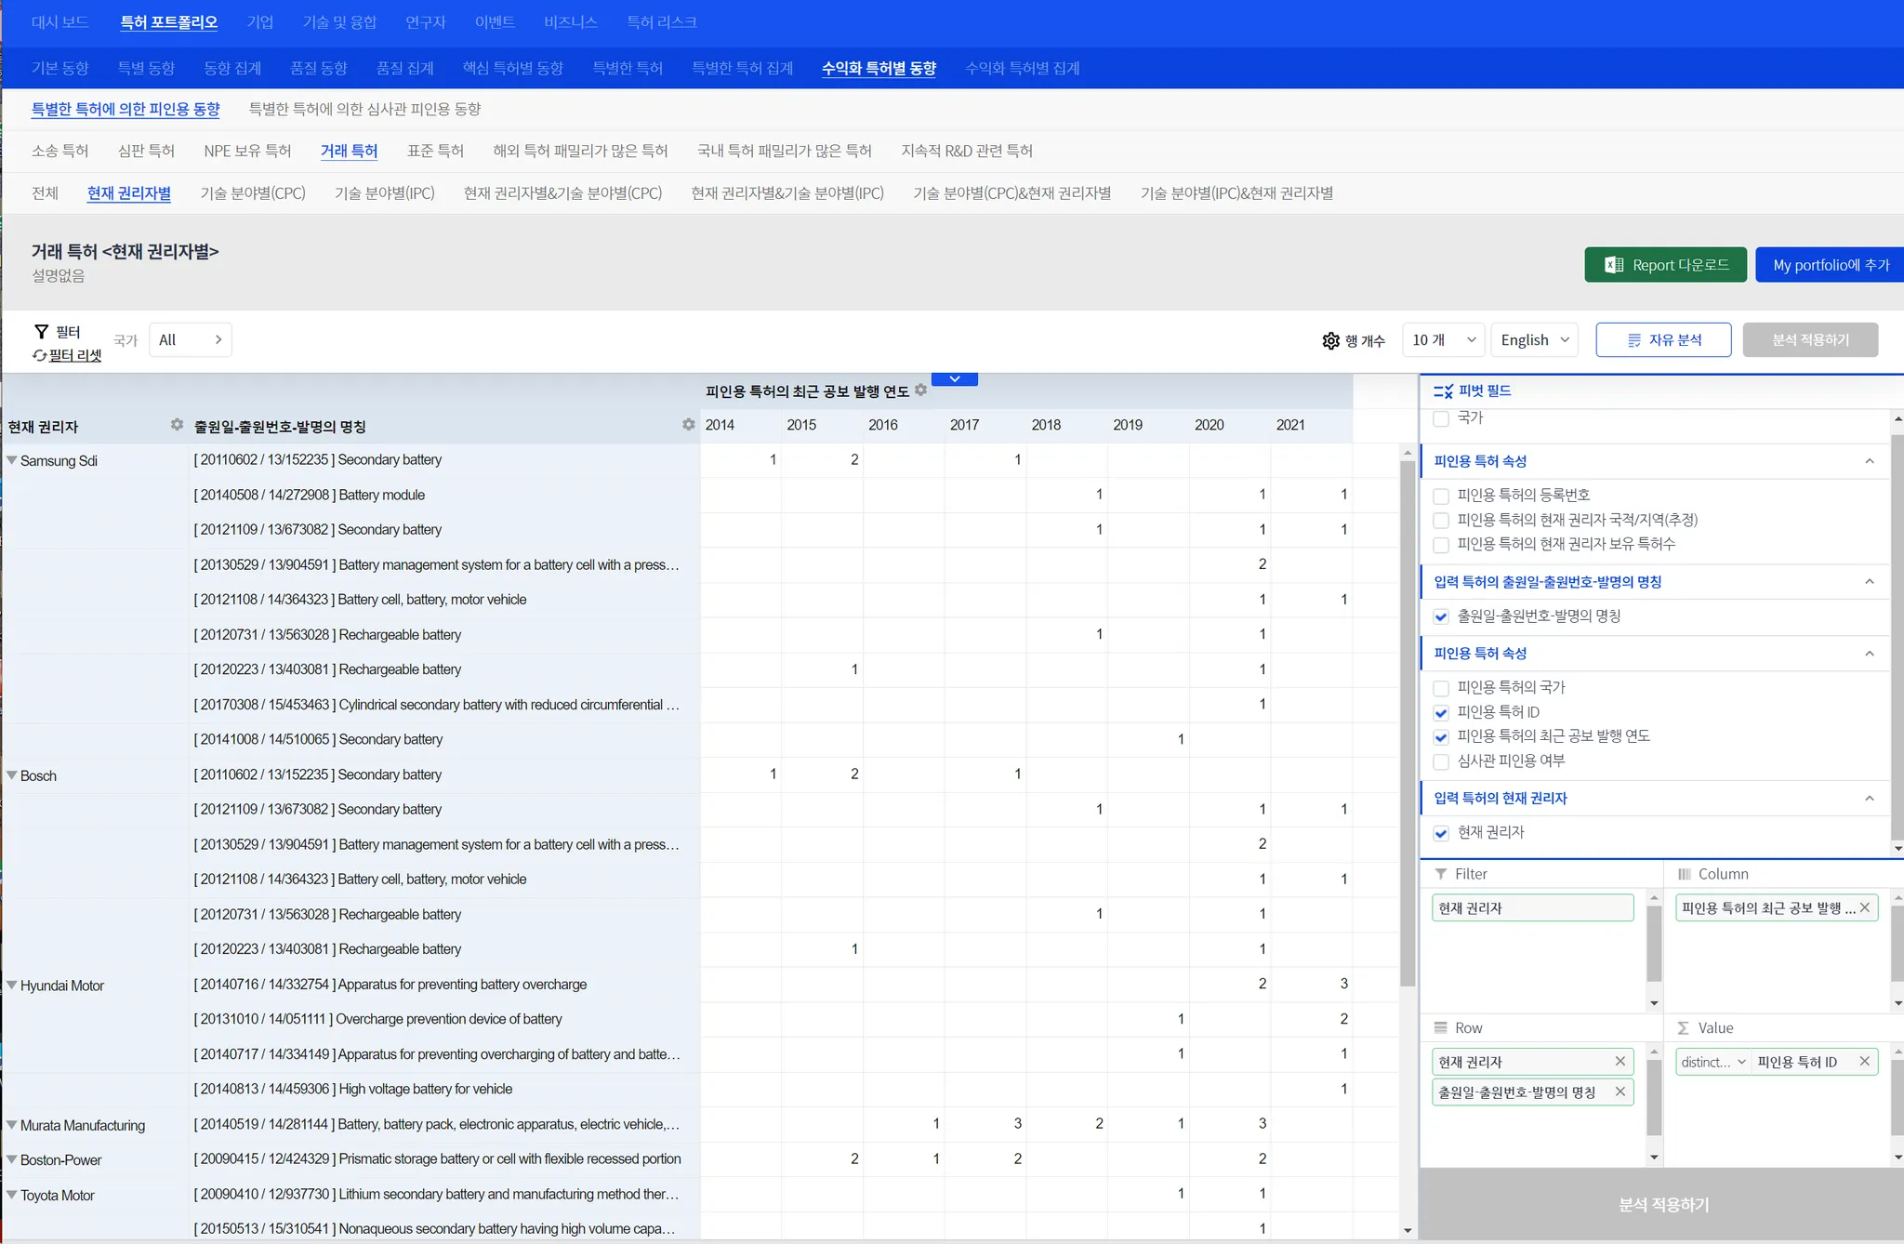Remove 피인용 특허 ID from Value area
Image resolution: width=1904 pixels, height=1244 pixels.
[x=1864, y=1062]
